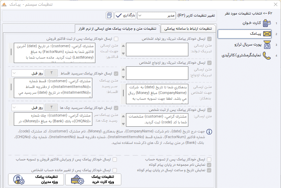
Task: Click the cheque due message text box
Action: pyautogui.click(x=53, y=119)
